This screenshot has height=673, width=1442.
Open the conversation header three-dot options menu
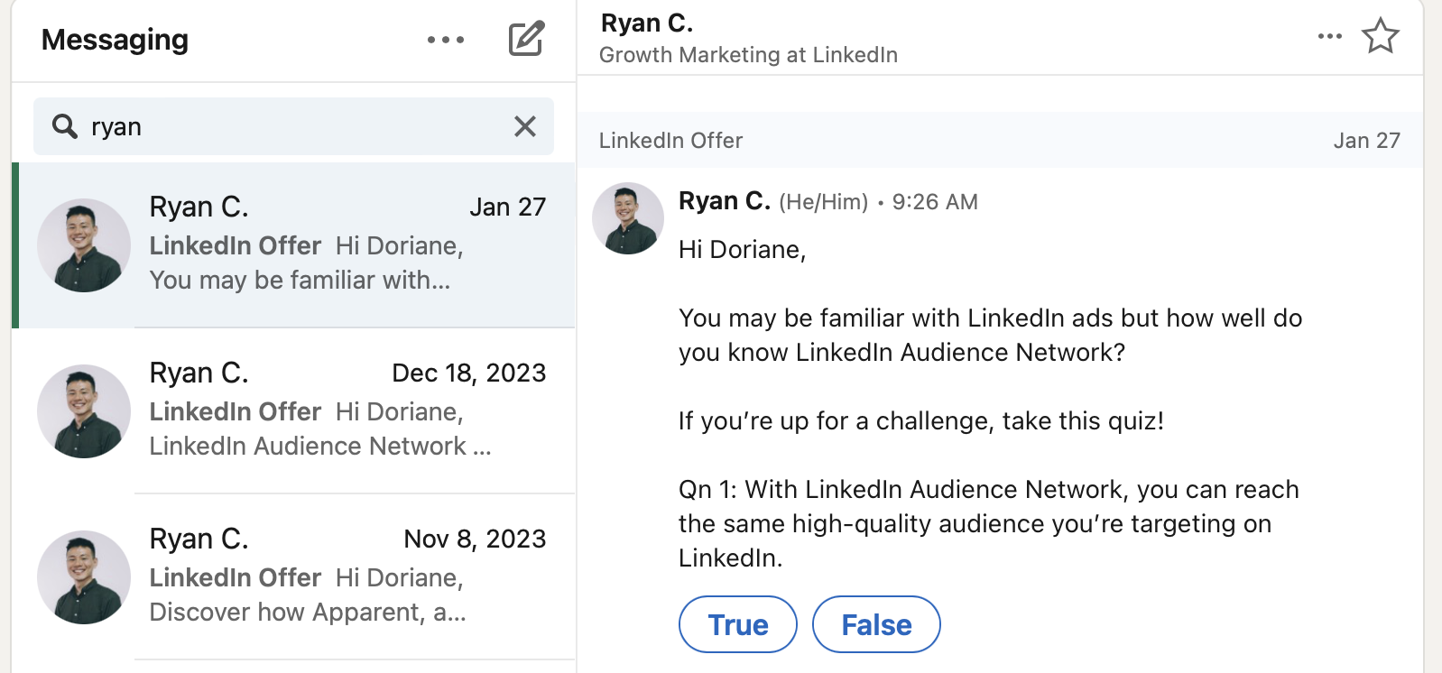pyautogui.click(x=1329, y=36)
